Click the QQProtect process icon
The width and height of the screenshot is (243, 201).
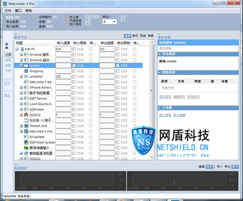pyautogui.click(x=26, y=109)
